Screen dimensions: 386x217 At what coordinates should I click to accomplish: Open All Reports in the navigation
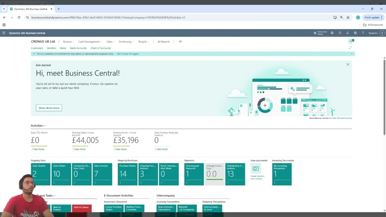pos(163,42)
